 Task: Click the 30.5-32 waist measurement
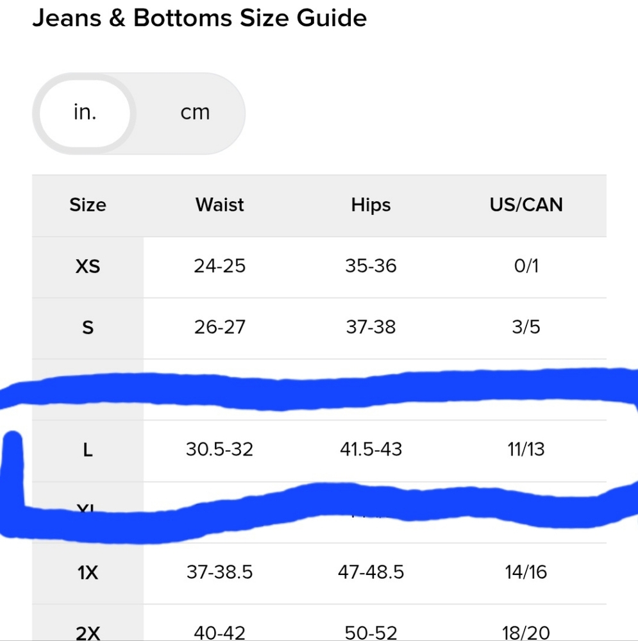click(219, 449)
